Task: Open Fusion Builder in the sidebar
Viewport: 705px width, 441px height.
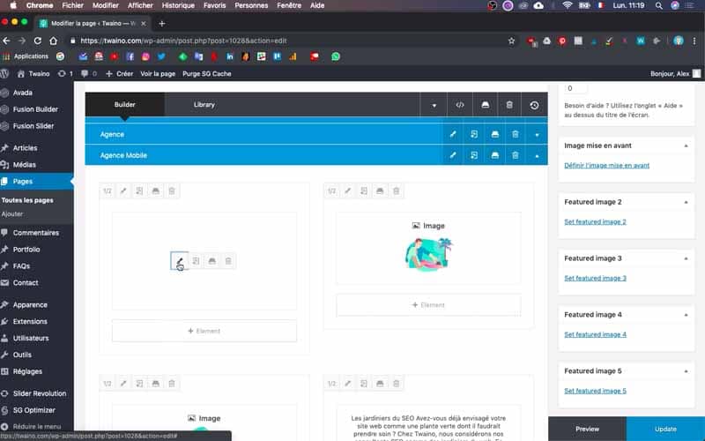Action: [35, 108]
